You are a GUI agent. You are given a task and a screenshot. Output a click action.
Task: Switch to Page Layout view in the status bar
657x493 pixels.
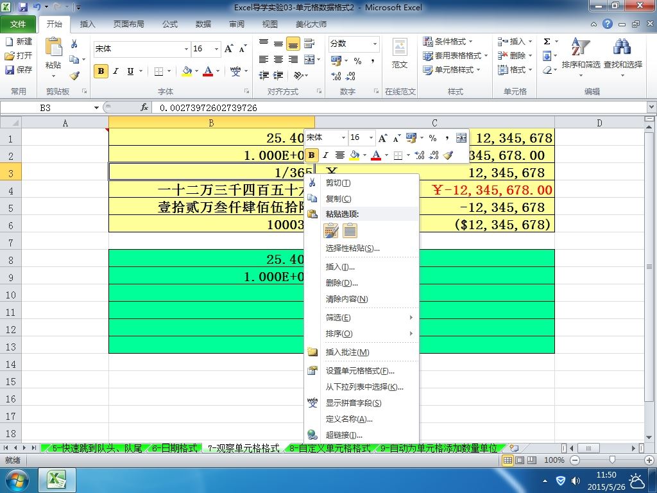[x=520, y=460]
